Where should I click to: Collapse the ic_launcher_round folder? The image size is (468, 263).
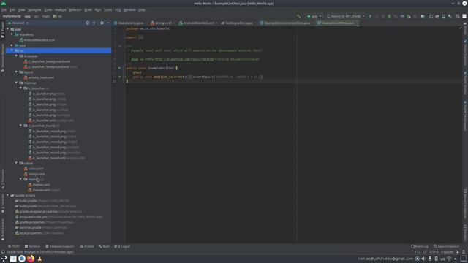click(20, 126)
